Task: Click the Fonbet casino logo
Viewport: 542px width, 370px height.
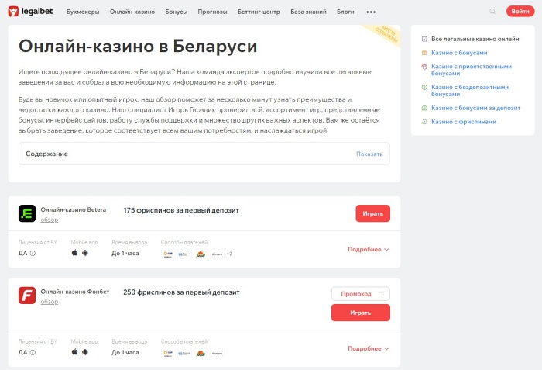Action: point(27,296)
